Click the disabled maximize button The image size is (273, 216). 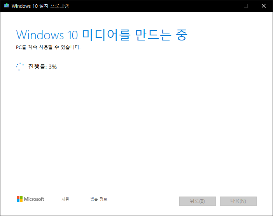[x=246, y=6]
